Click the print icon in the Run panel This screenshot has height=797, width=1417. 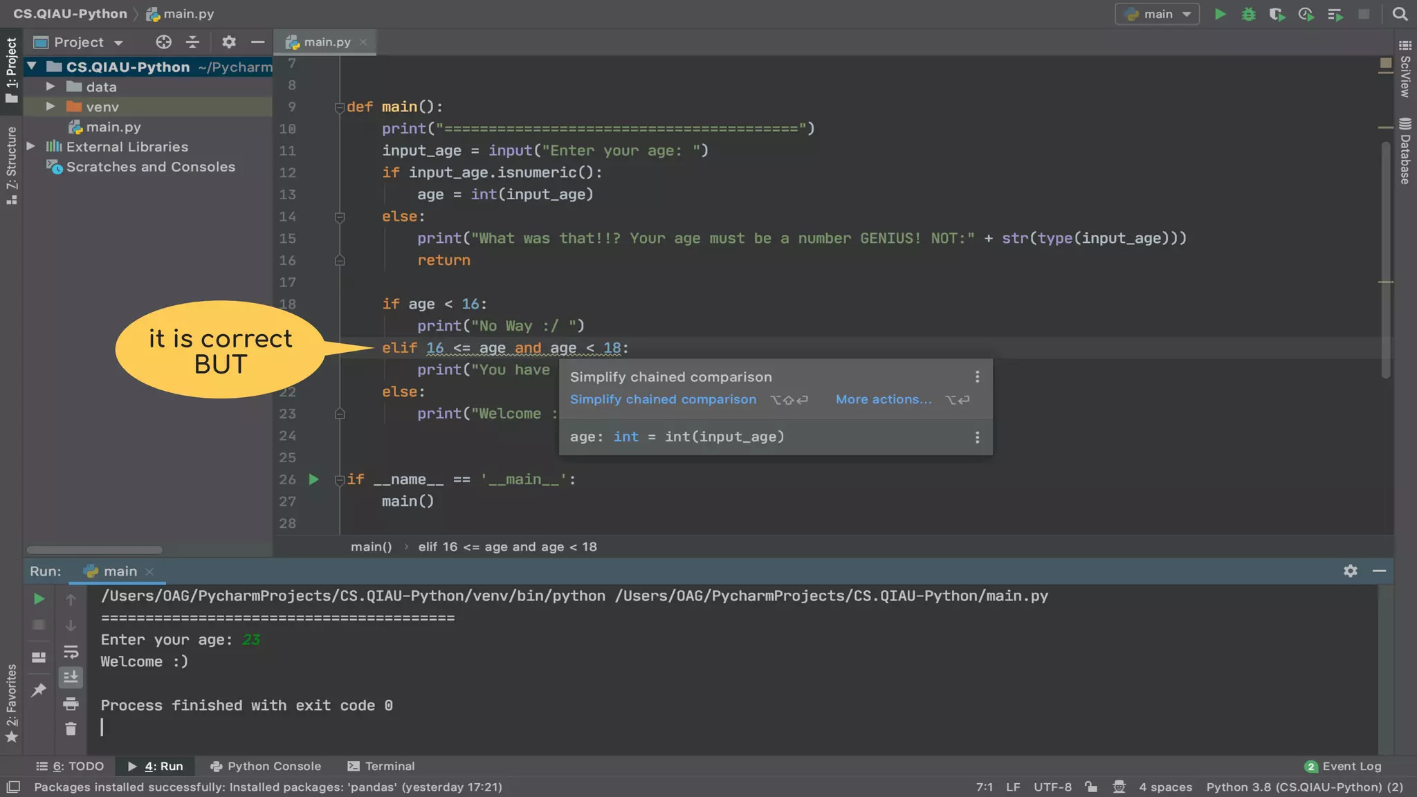71,704
